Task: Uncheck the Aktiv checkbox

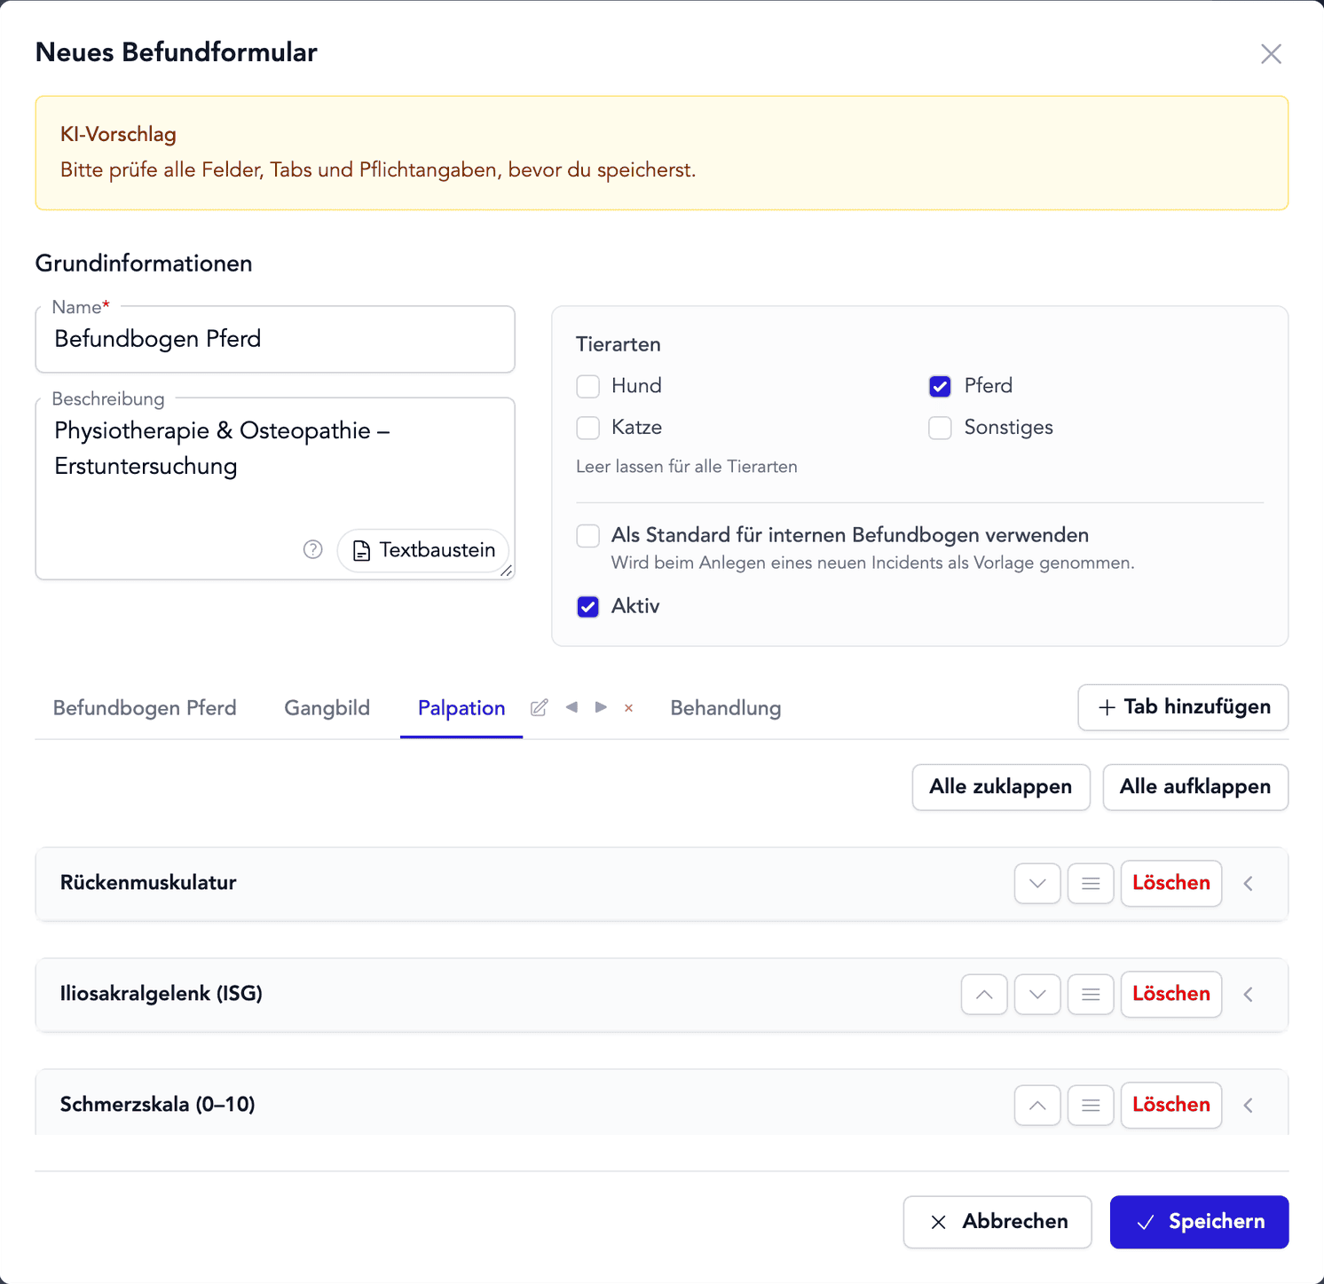Action: 587,606
